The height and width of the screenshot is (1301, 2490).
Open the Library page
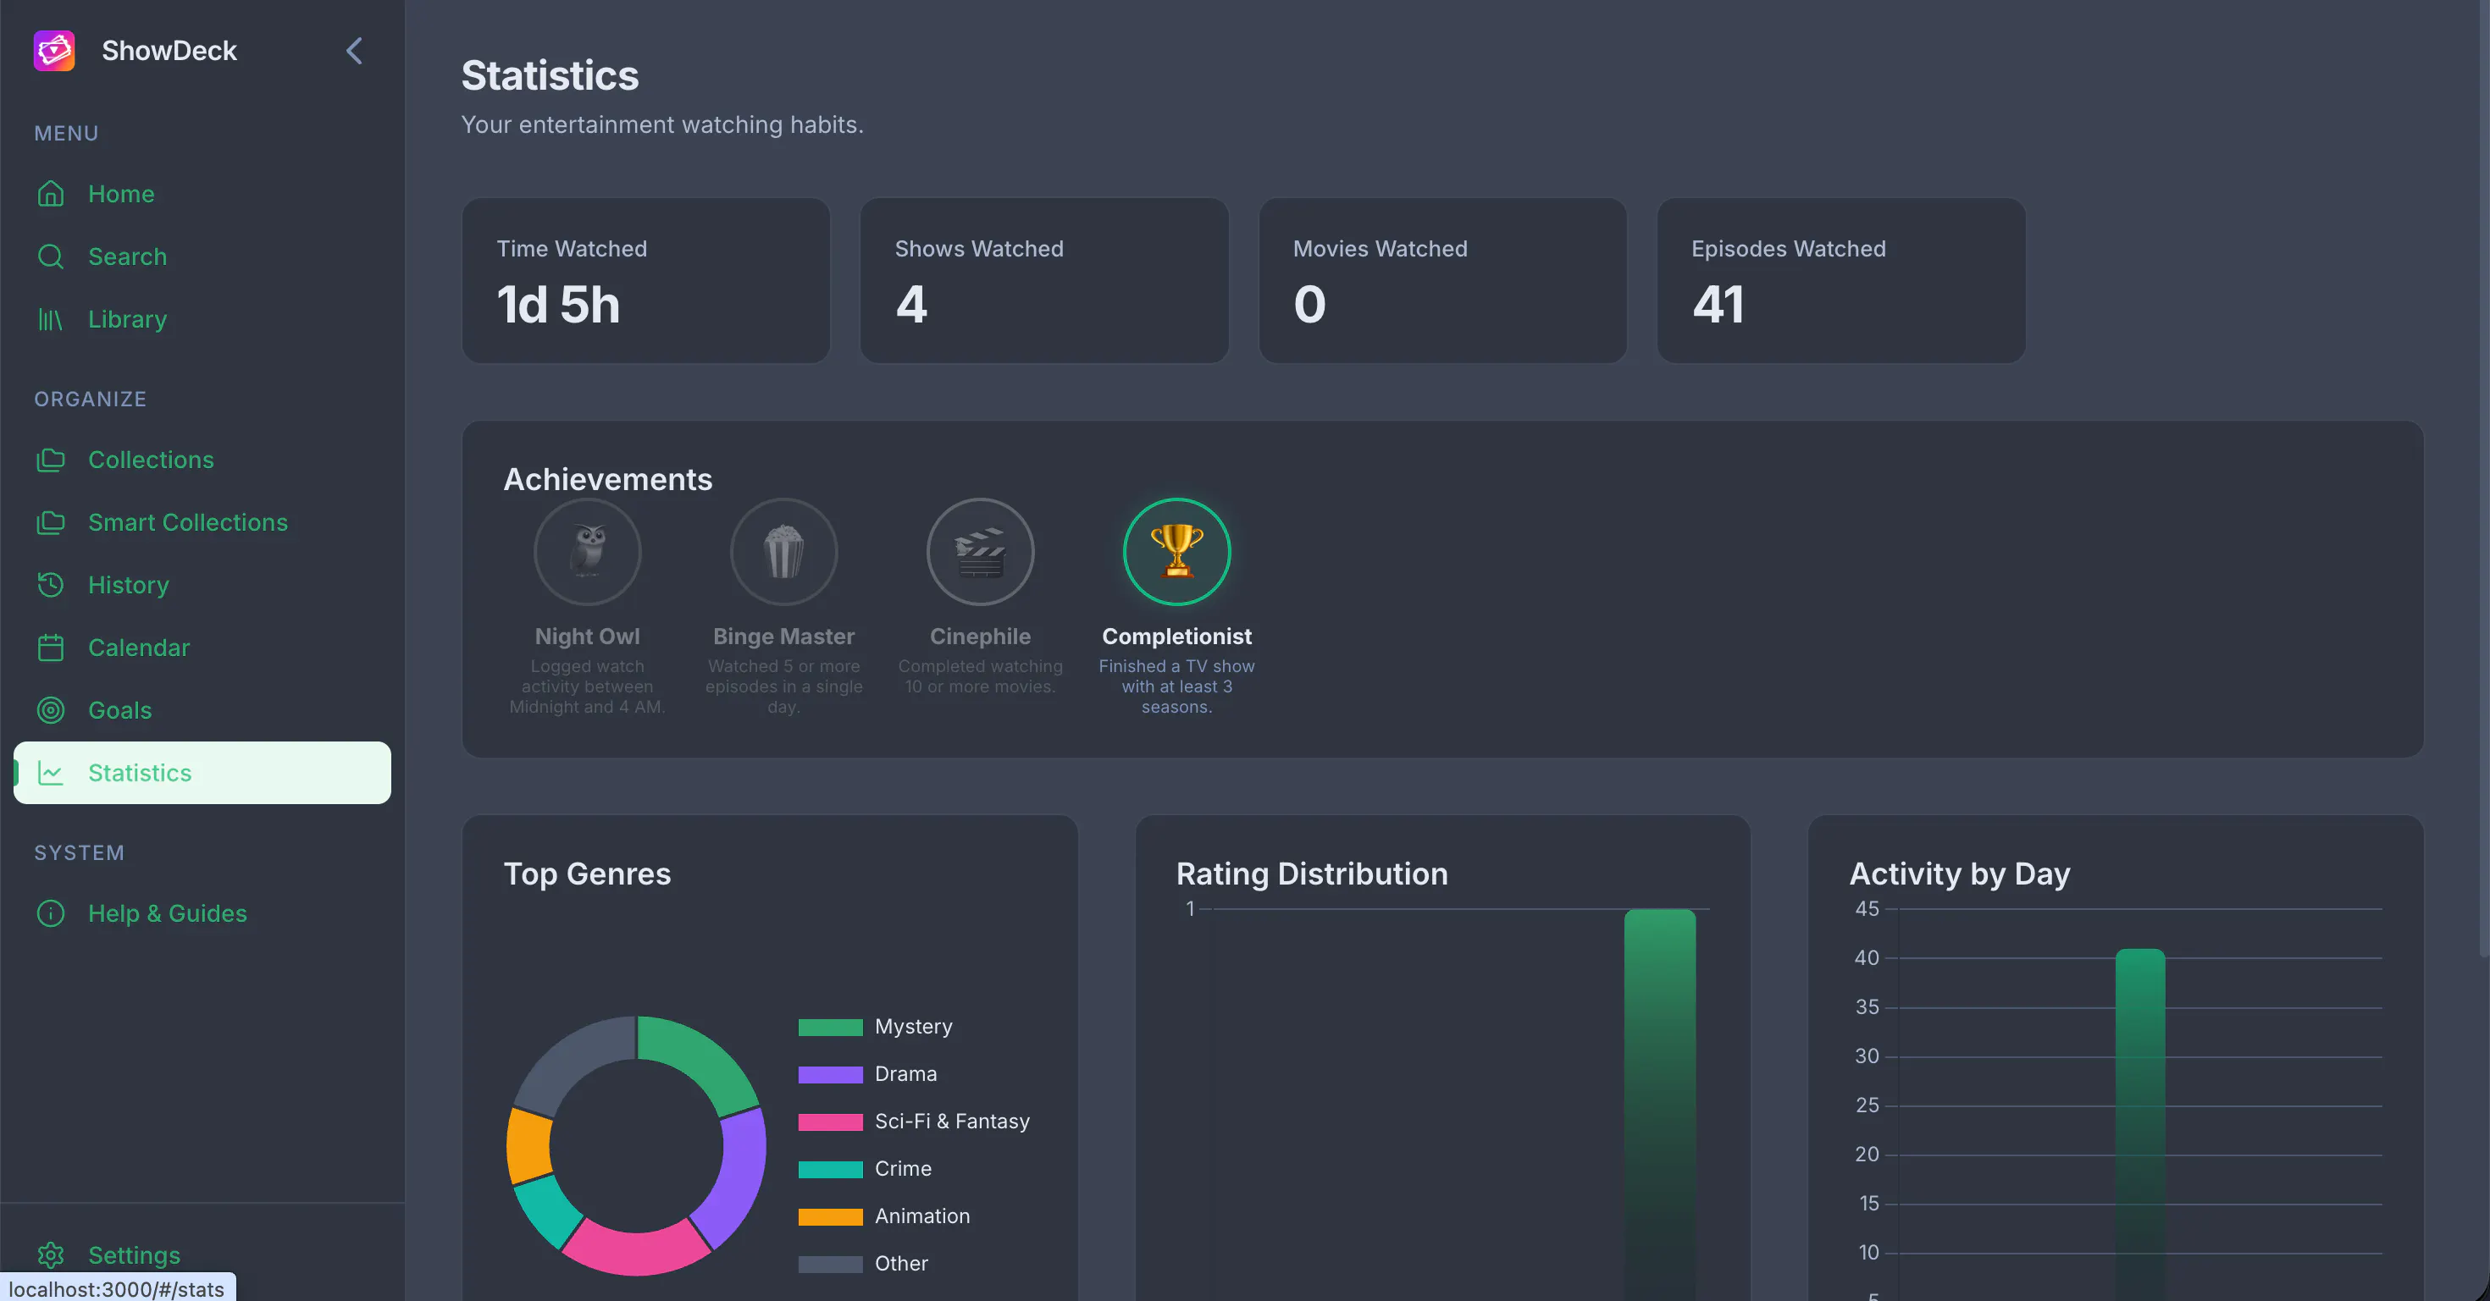pos(202,320)
